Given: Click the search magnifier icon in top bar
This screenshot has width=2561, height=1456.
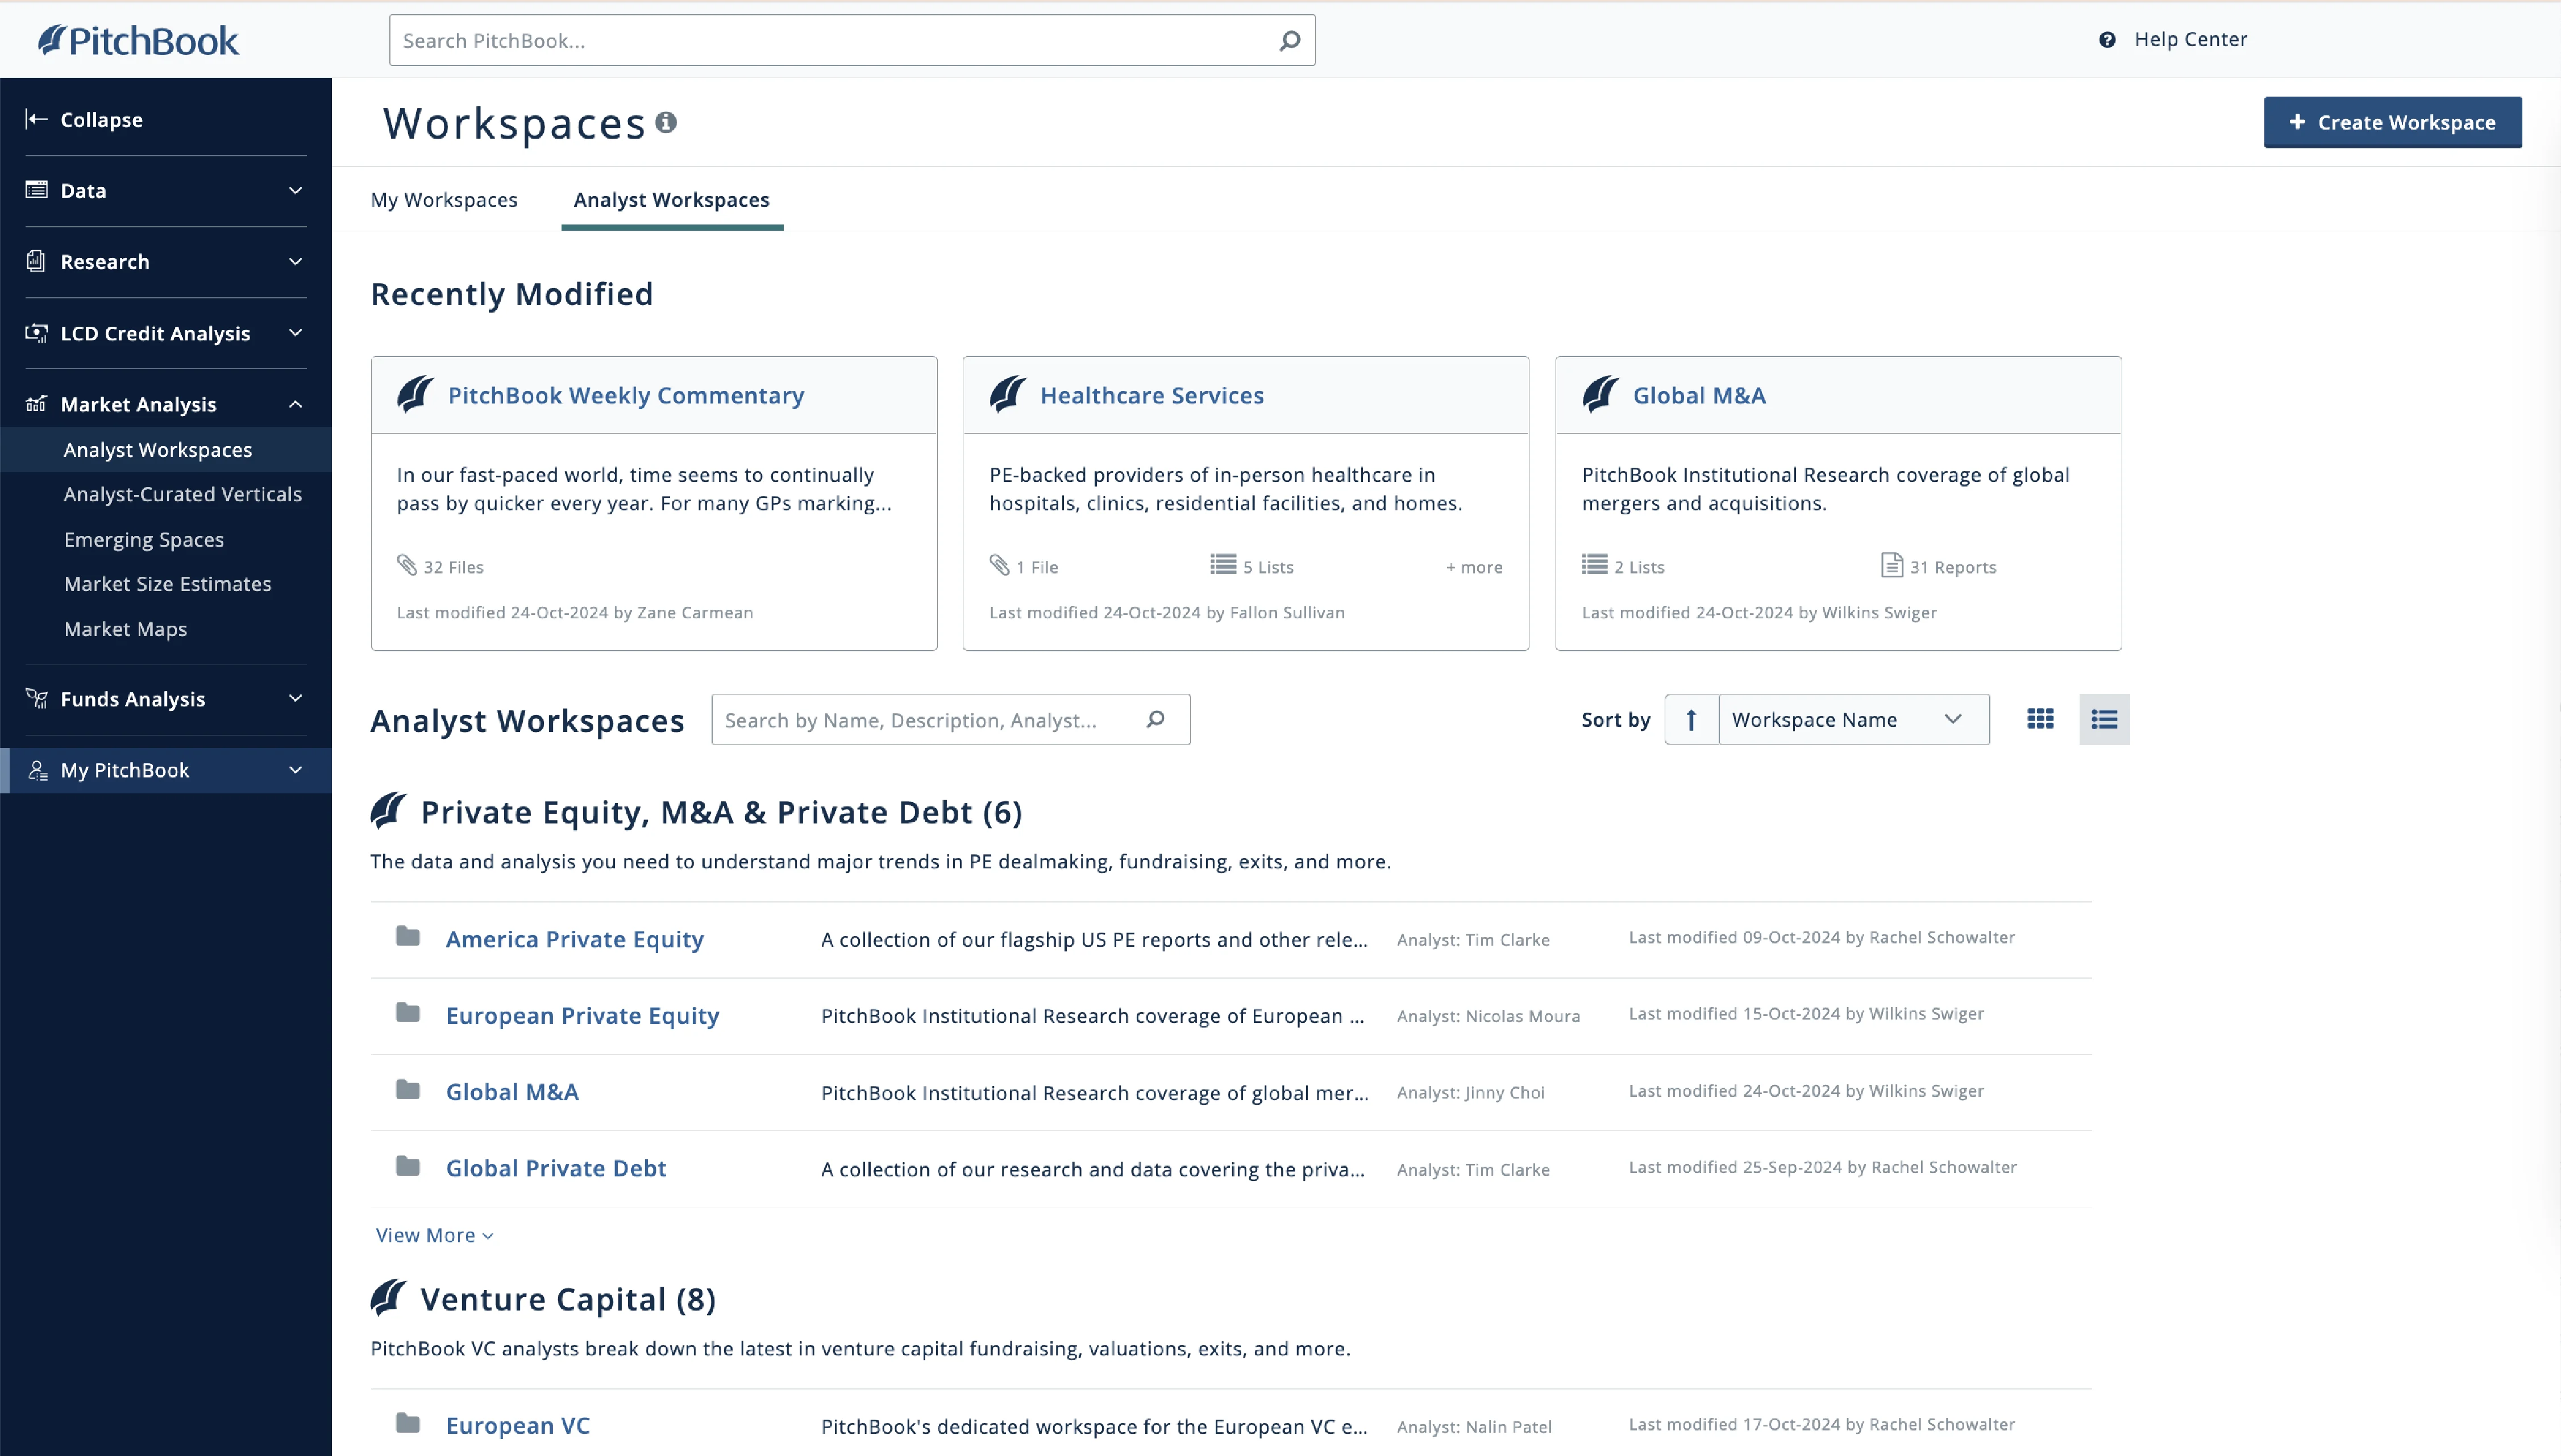Looking at the screenshot, I should [x=1290, y=40].
